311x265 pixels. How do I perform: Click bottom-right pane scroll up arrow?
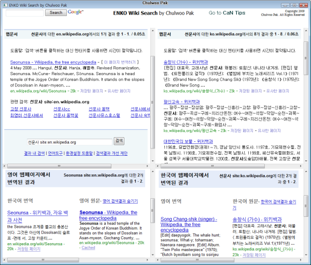point(306,171)
